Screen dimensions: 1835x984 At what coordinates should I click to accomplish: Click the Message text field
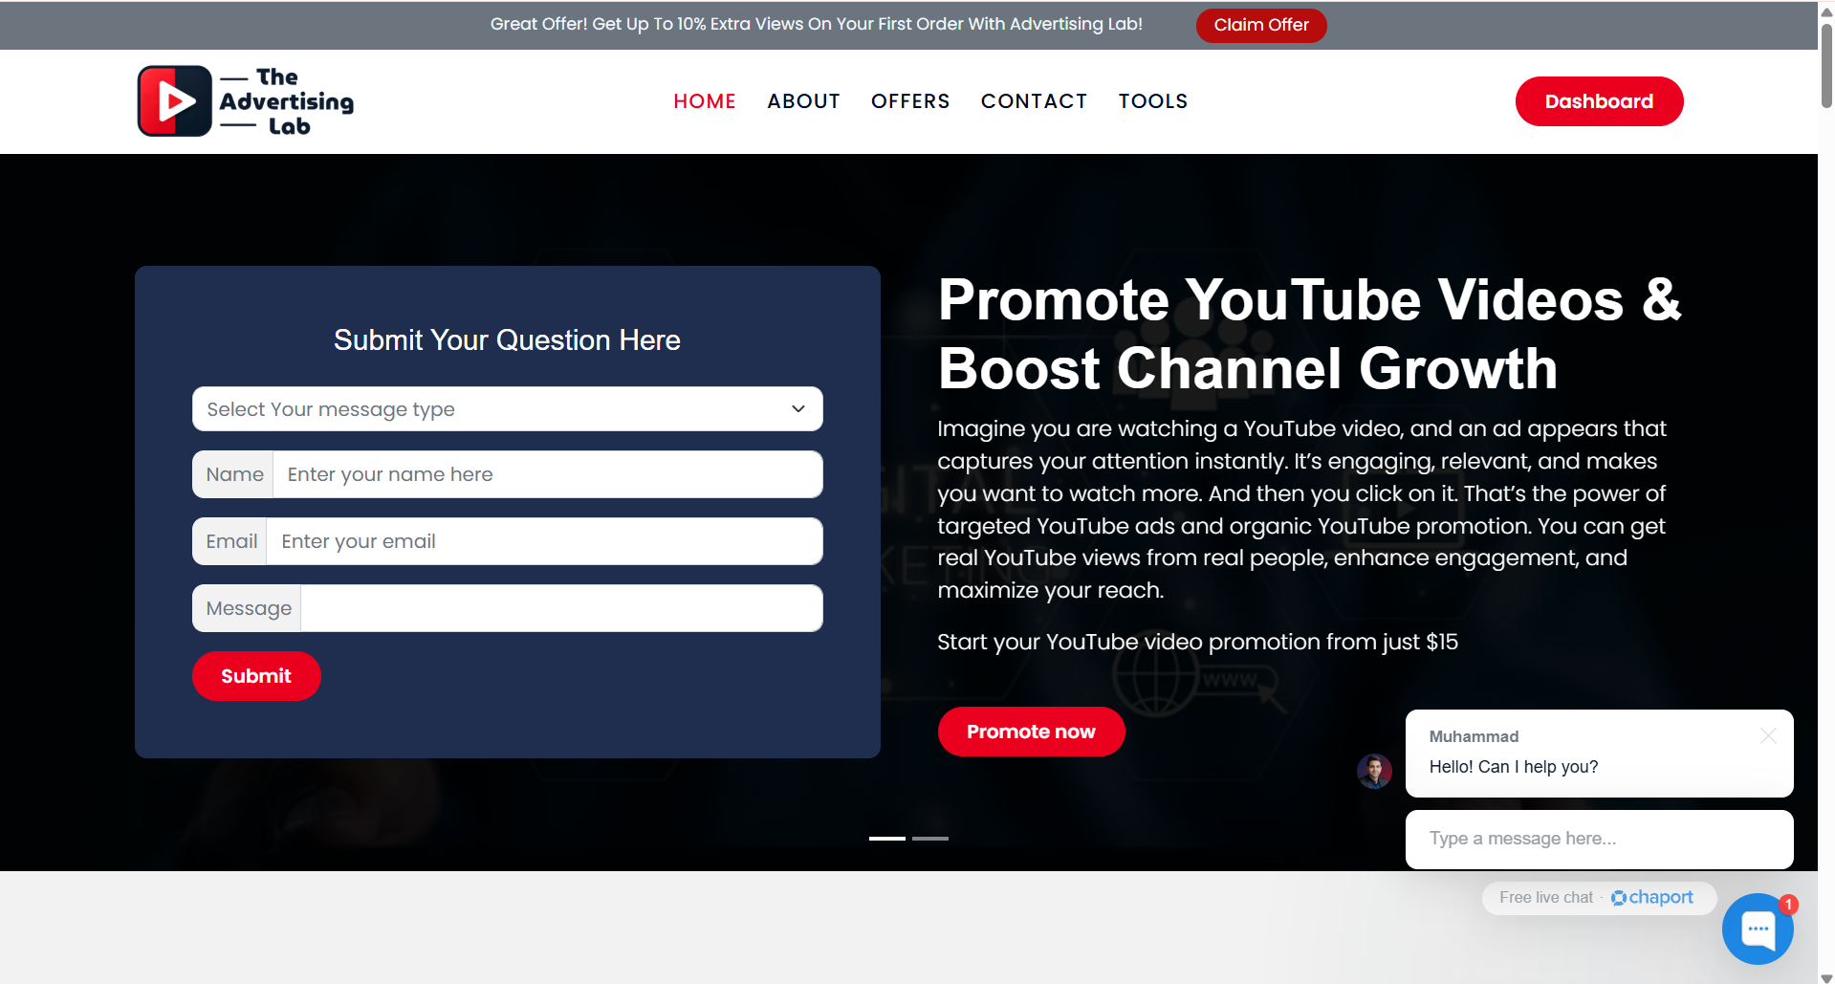tap(560, 608)
